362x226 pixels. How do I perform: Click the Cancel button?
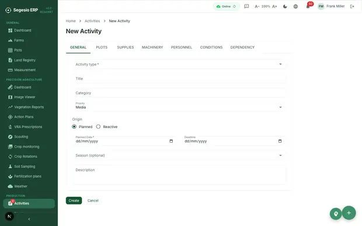click(93, 200)
